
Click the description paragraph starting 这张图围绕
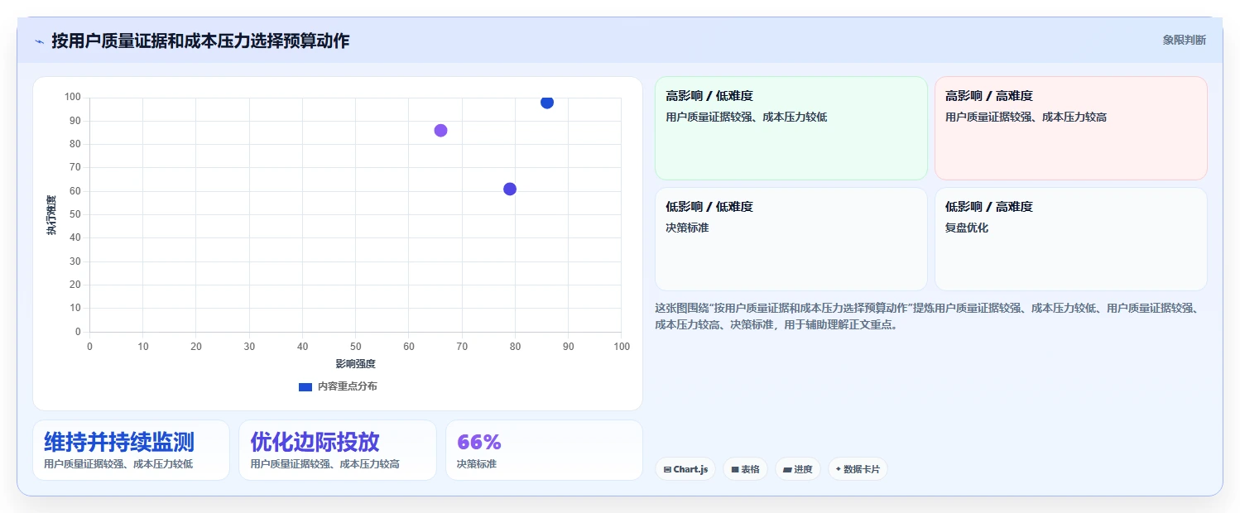tap(927, 316)
